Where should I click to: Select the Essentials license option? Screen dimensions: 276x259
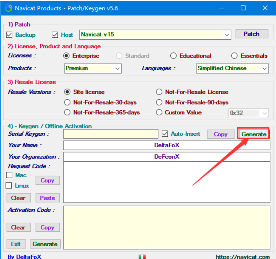click(x=234, y=56)
